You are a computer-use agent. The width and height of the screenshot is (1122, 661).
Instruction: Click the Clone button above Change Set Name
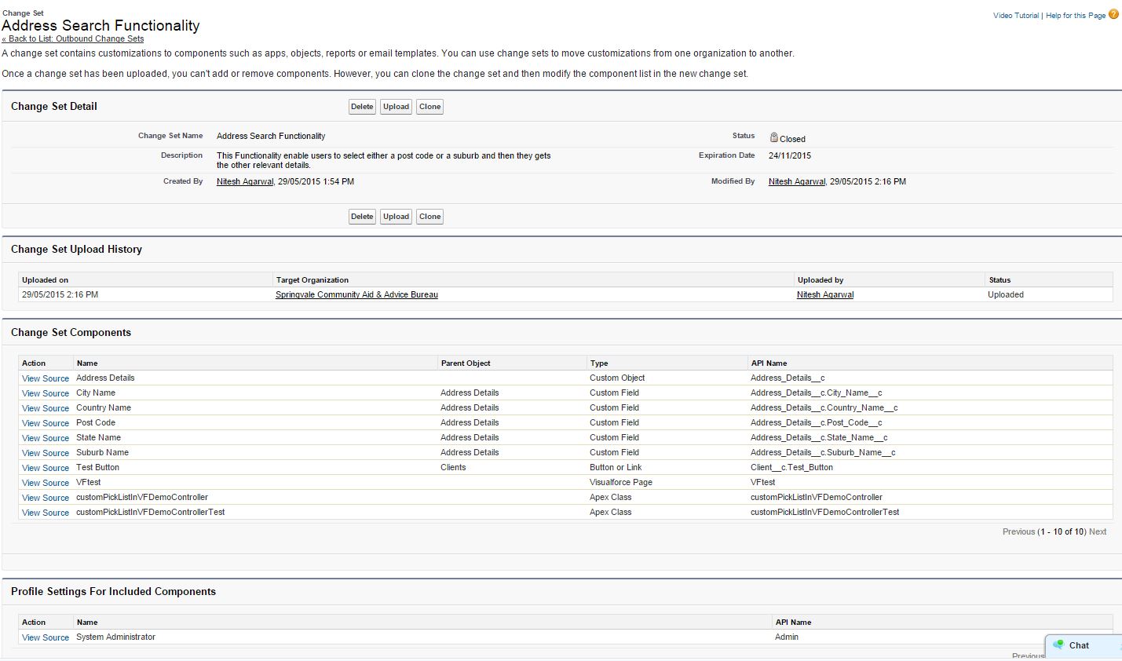tap(430, 107)
